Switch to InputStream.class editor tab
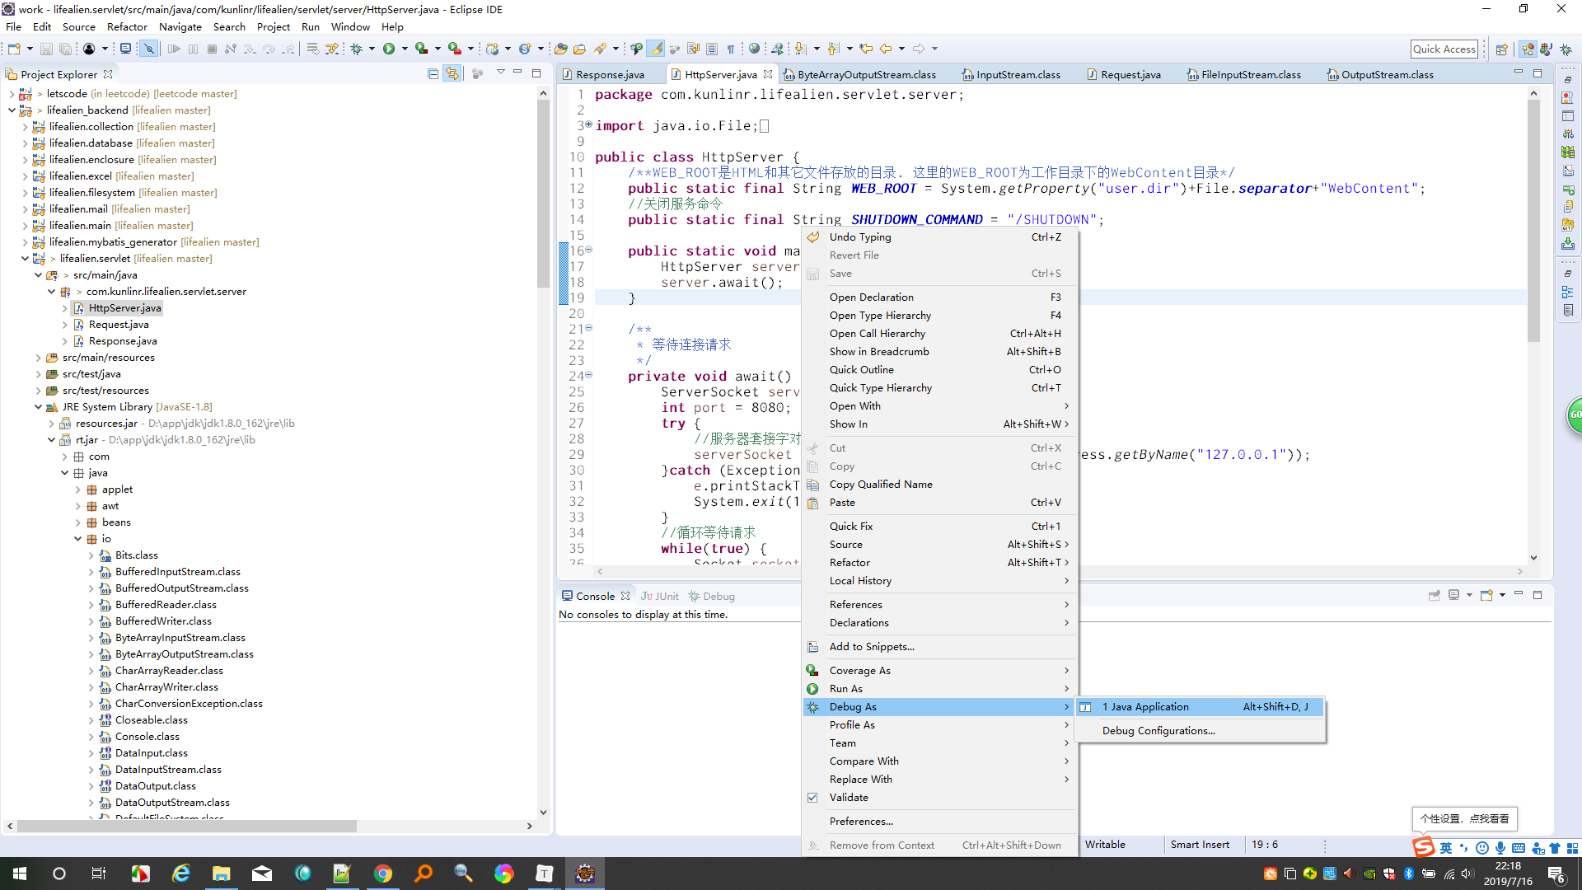Screen dimensions: 1582x890 [1018, 74]
